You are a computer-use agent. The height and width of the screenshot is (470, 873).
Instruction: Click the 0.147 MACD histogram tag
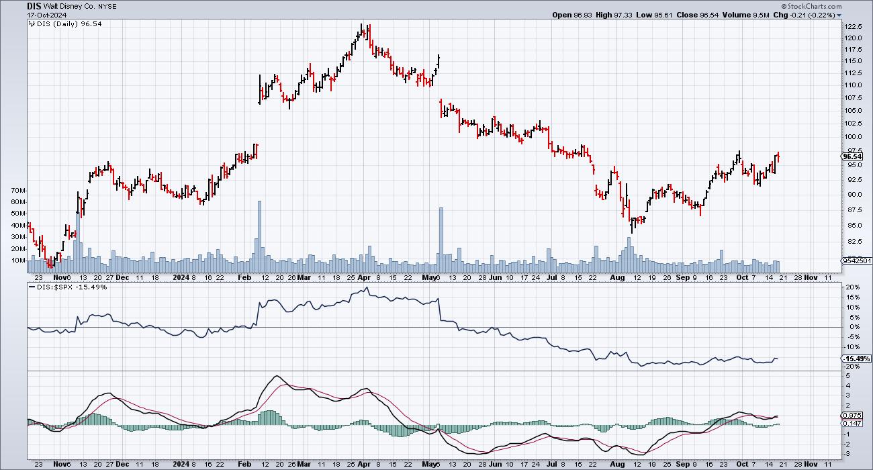pos(850,424)
